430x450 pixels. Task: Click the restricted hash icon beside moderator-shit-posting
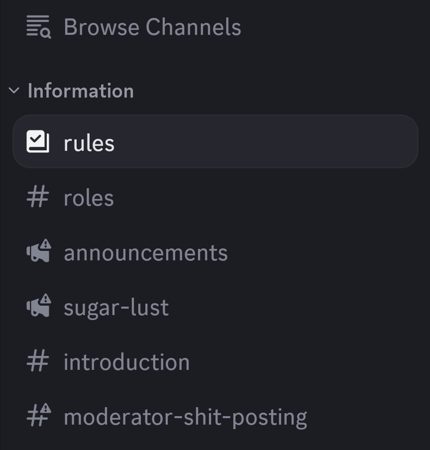(37, 417)
